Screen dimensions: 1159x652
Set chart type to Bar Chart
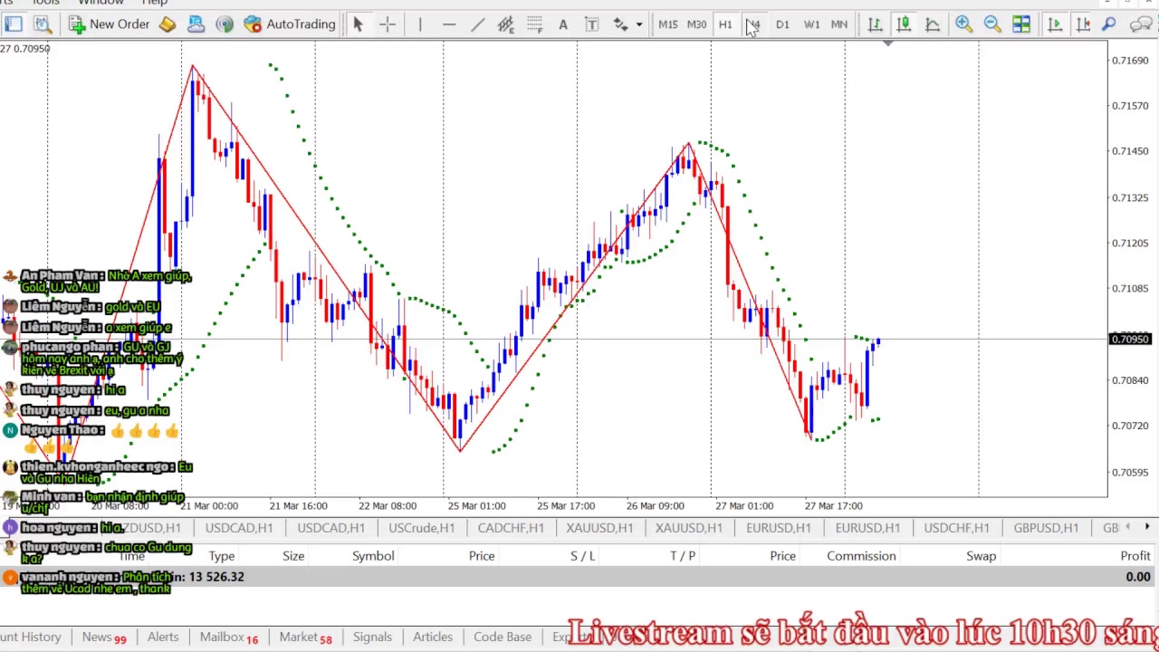click(x=875, y=24)
